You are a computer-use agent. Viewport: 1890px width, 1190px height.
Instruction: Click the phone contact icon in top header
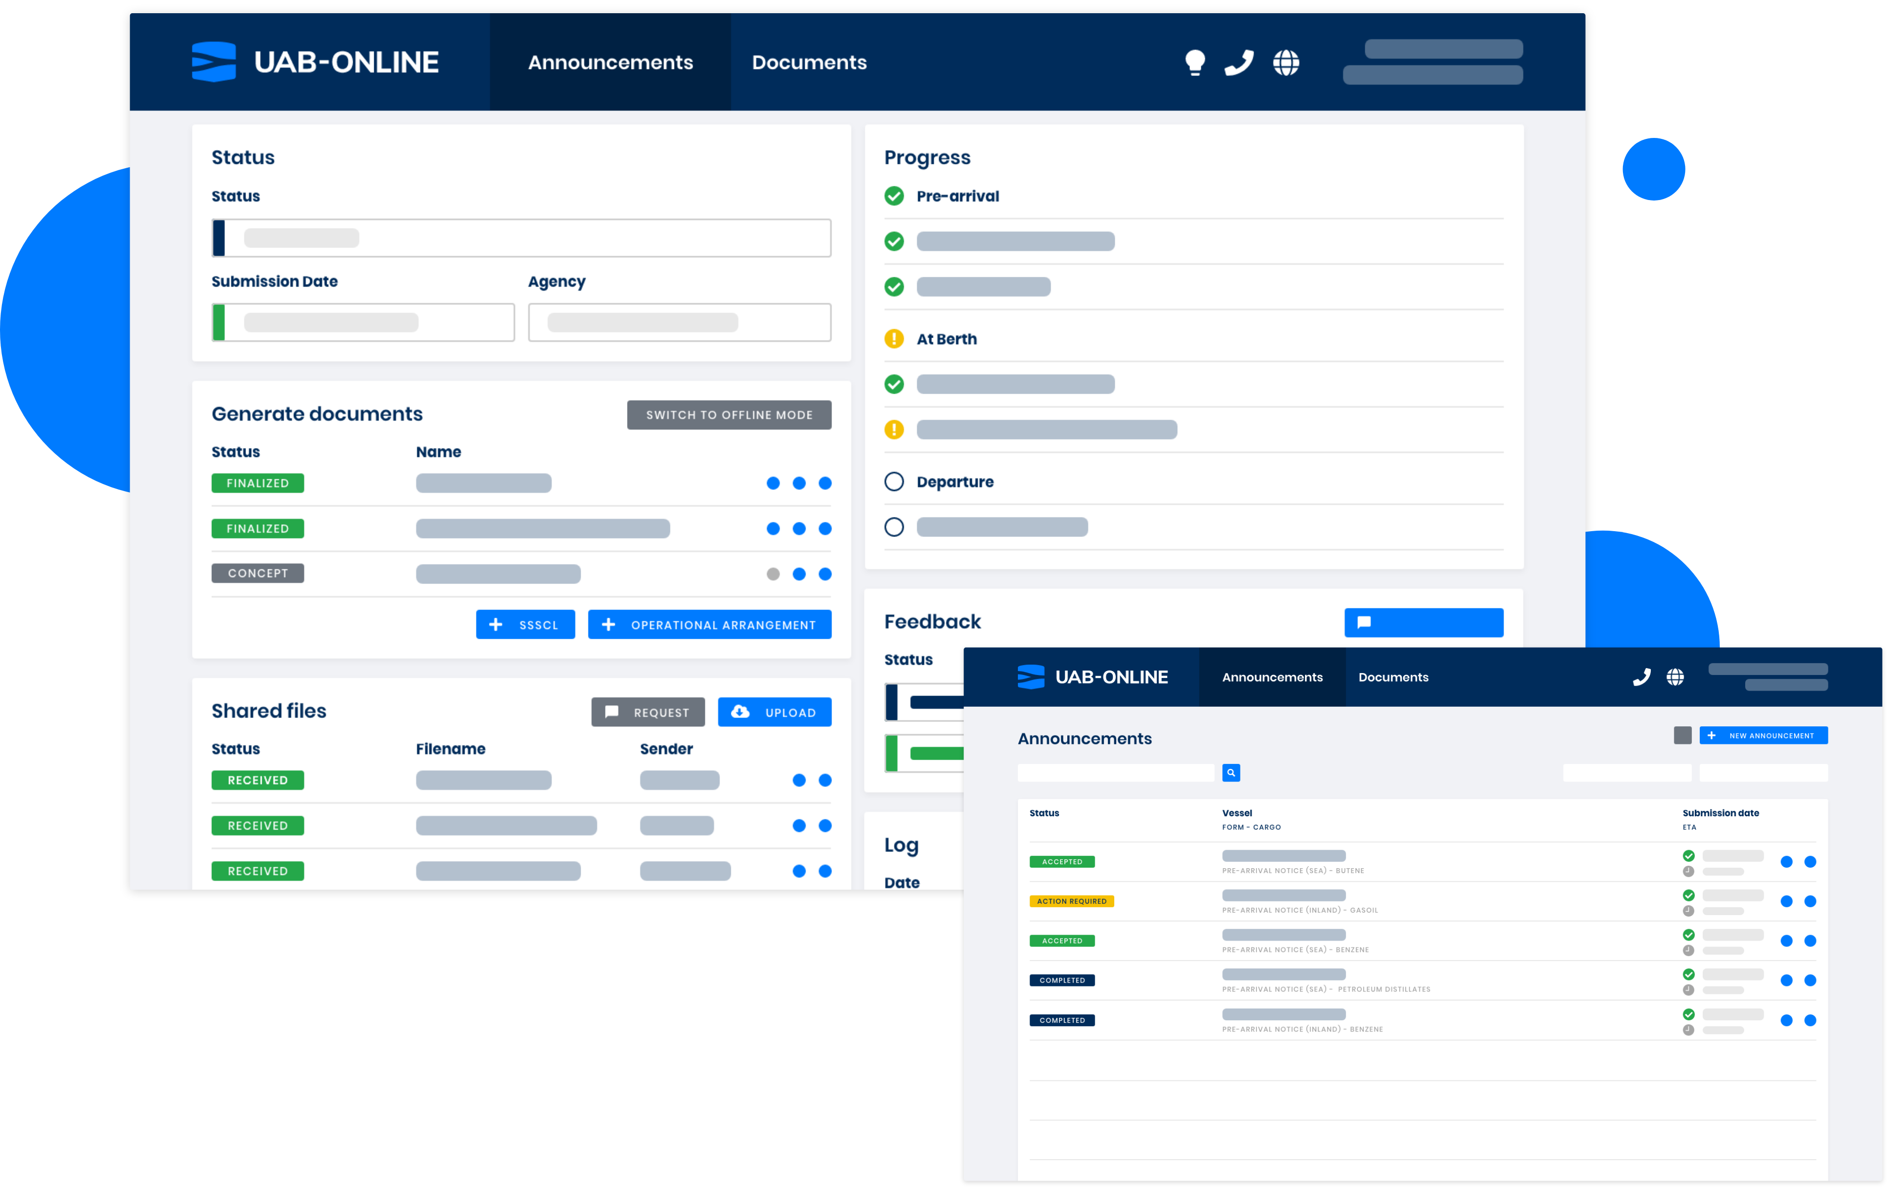[1238, 62]
